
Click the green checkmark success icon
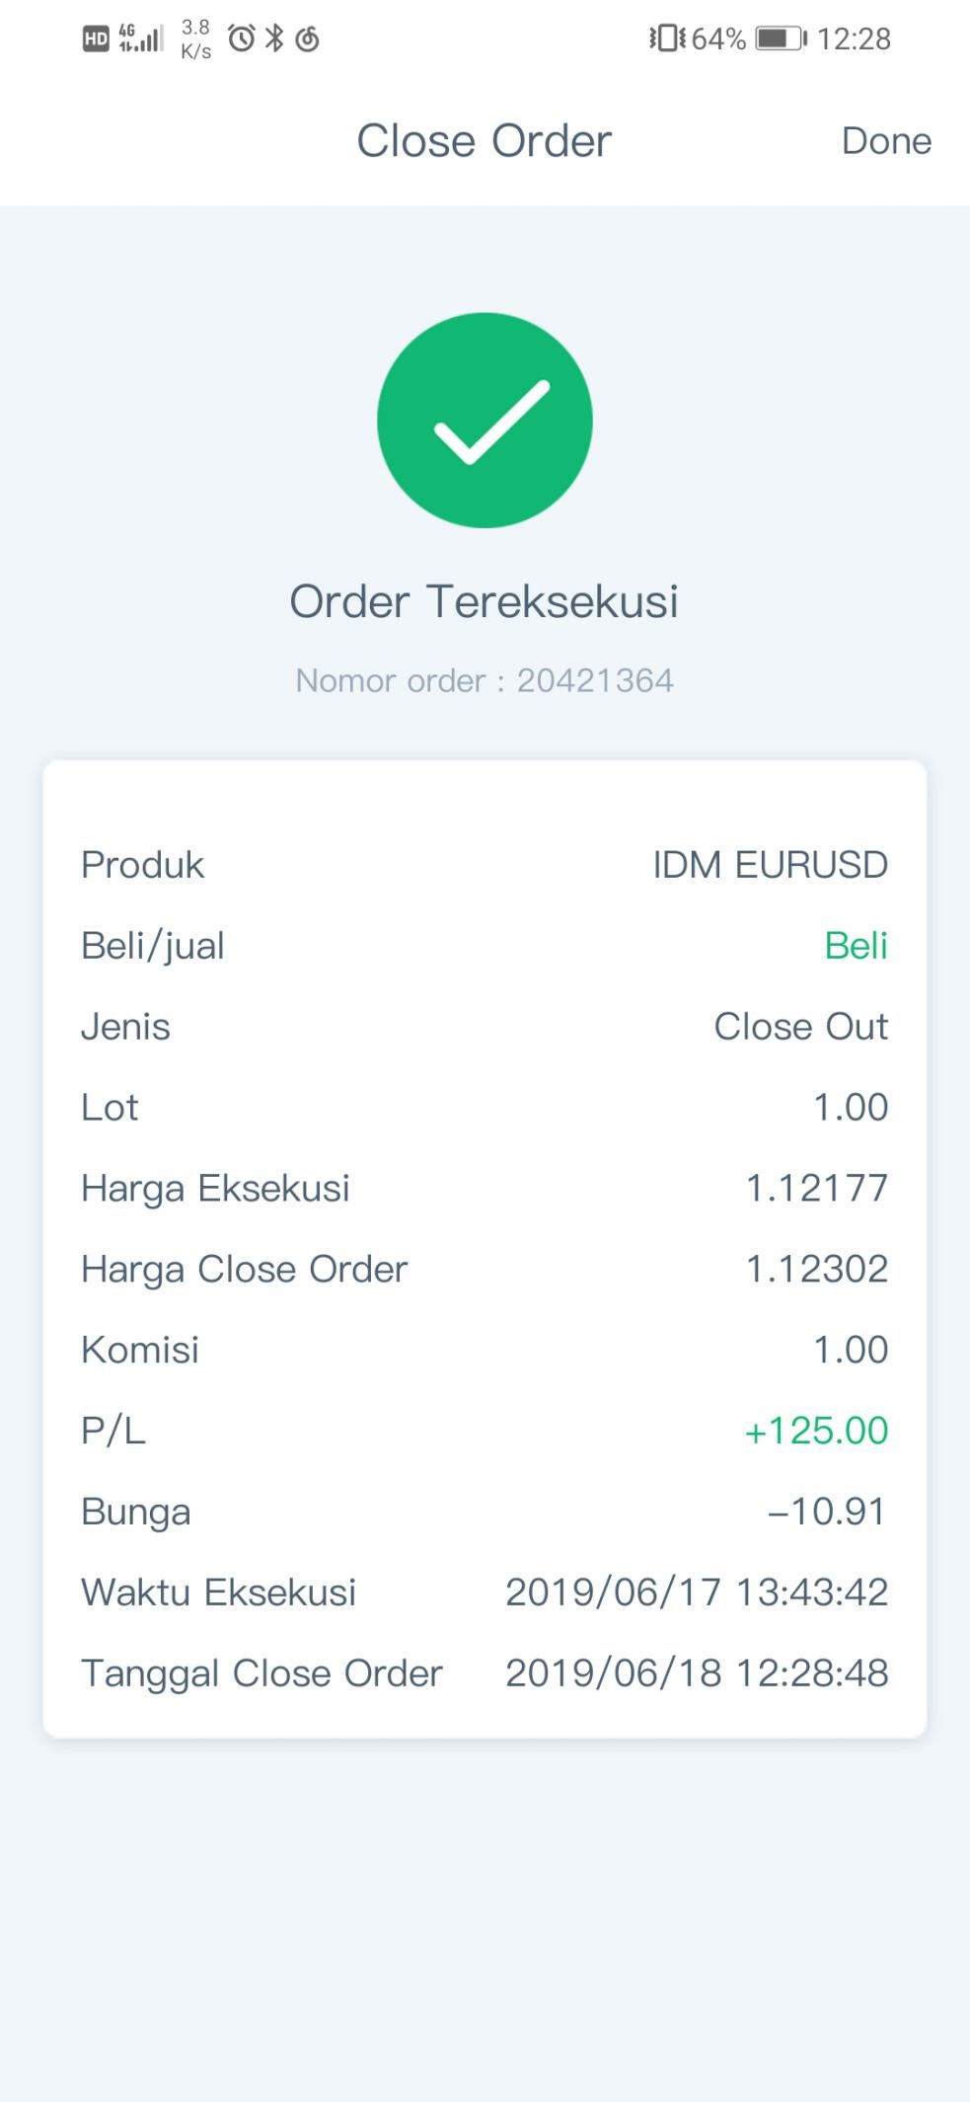tap(485, 421)
